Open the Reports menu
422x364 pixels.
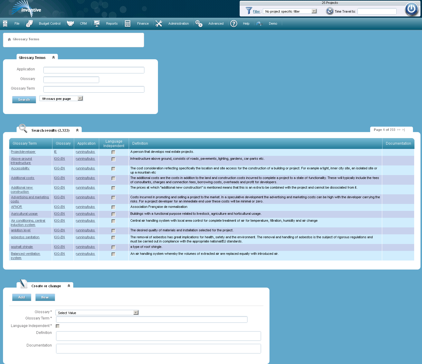pyautogui.click(x=112, y=23)
